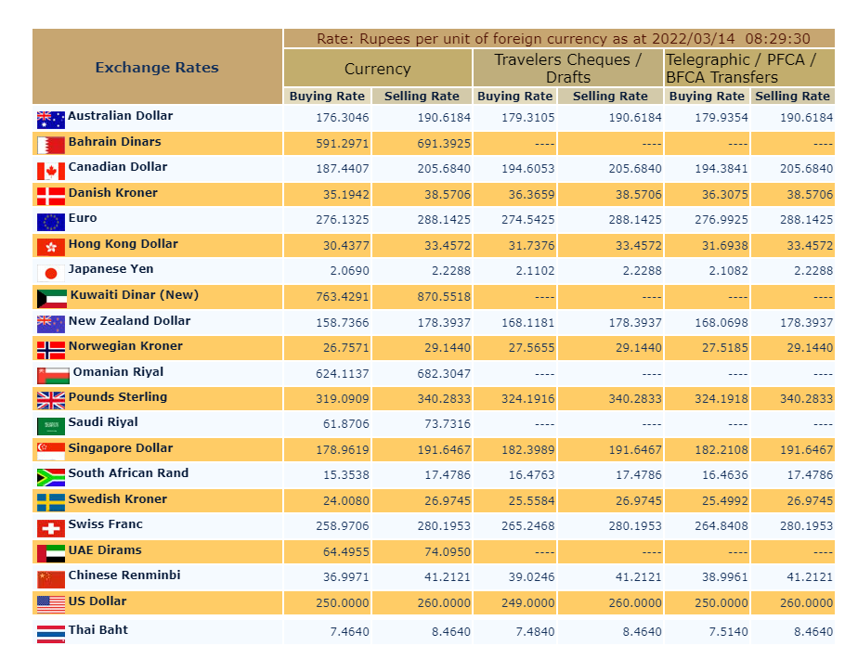Image resolution: width=858 pixels, height=659 pixels.
Task: Click South African Rand buying rate 15.3538
Action: [x=345, y=475]
